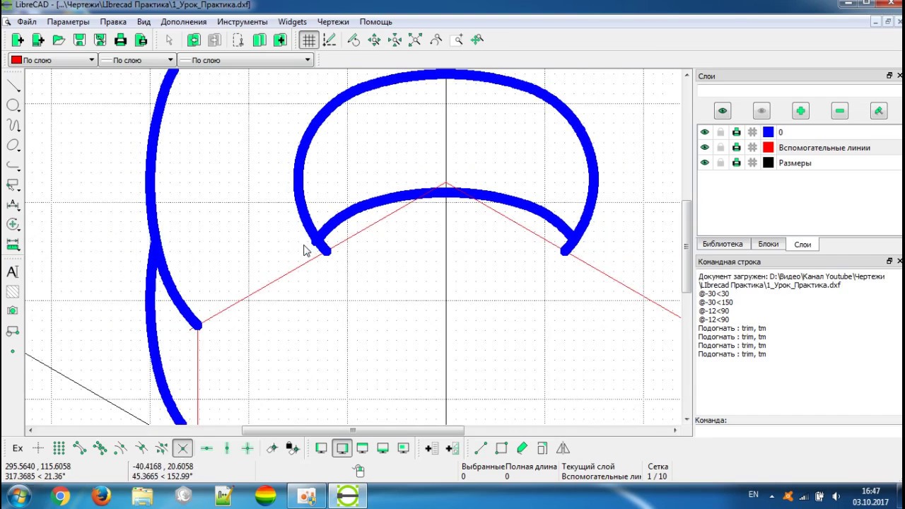Click black swatch of 'Размеры' layer
This screenshot has height=509, width=905.
point(769,163)
